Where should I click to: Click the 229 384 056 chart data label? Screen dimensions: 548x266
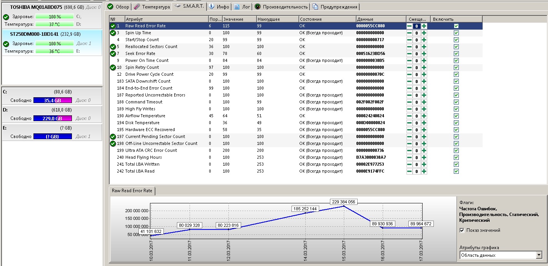(x=343, y=201)
